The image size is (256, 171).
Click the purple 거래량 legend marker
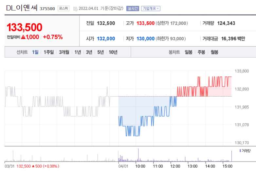click(x=240, y=151)
